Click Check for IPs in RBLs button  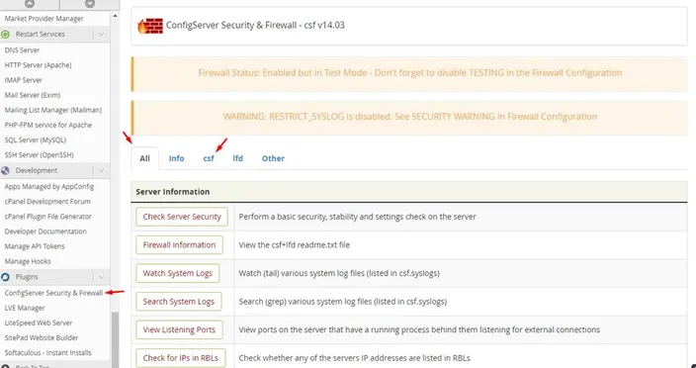click(x=181, y=358)
